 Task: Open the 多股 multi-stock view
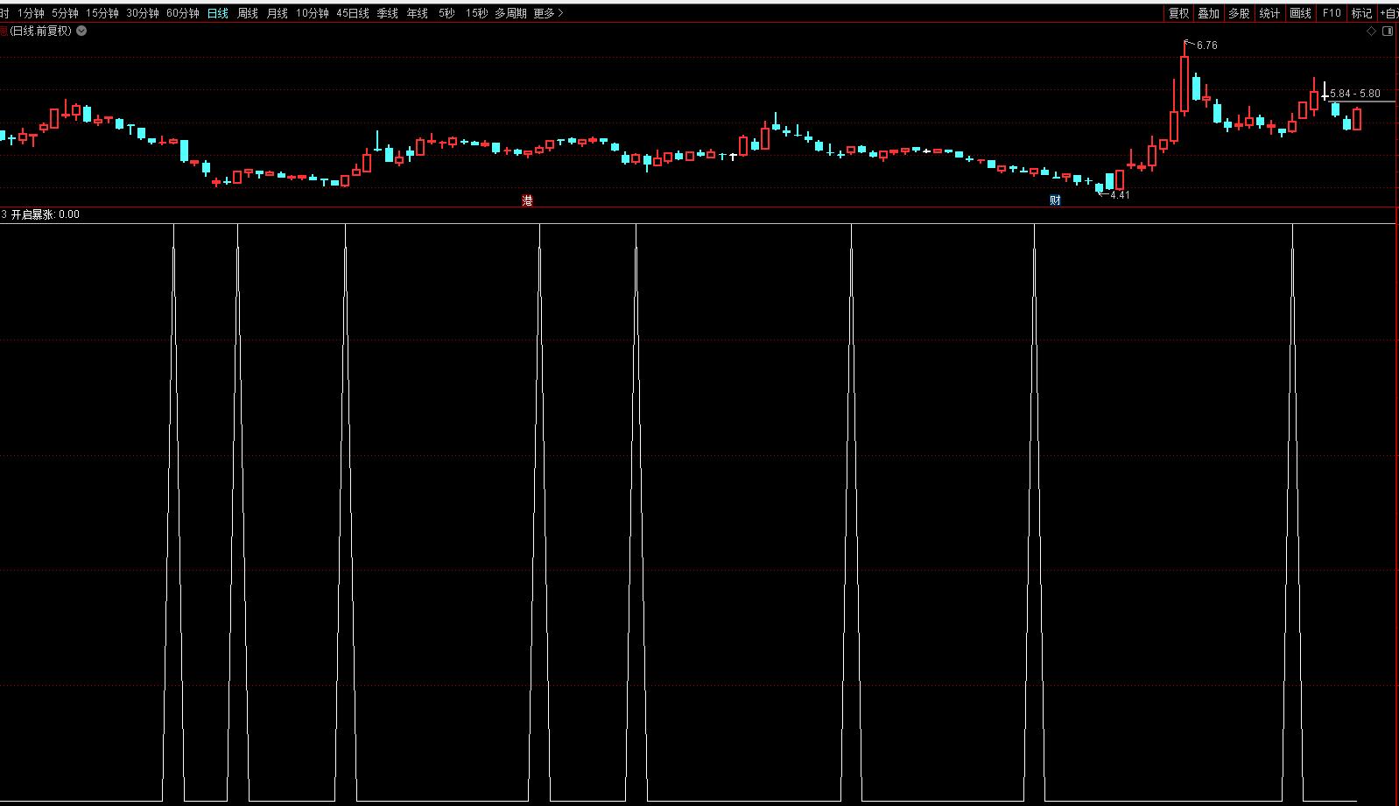1239,13
